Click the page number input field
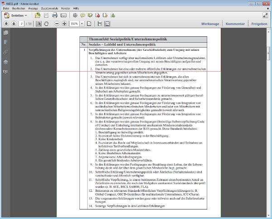The height and width of the screenshot is (219, 272). pos(22,23)
